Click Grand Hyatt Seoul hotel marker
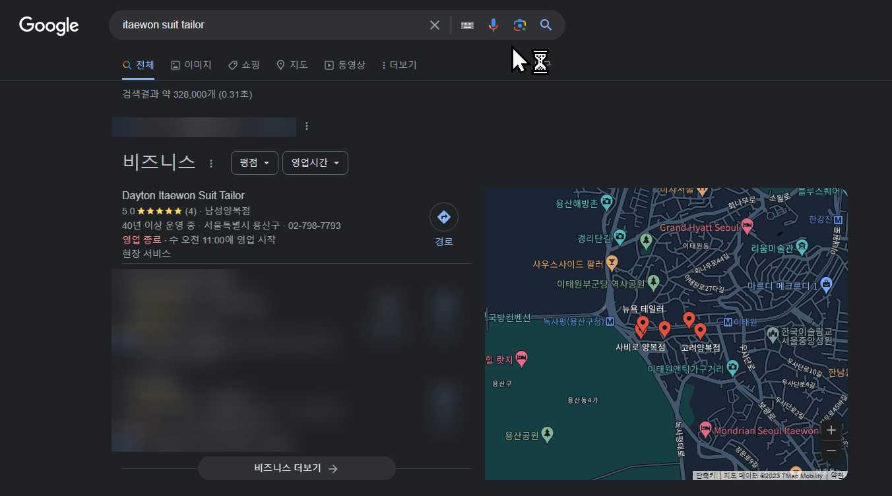892x496 pixels. pos(747,225)
